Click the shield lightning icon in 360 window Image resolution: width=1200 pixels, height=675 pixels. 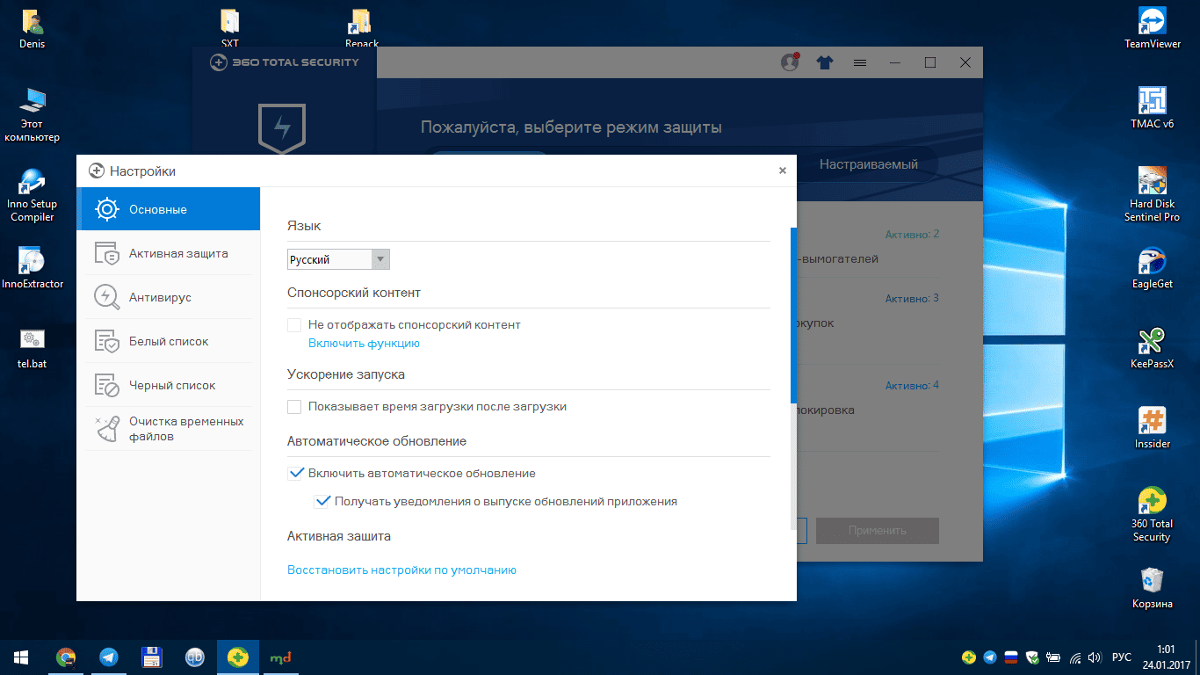pyautogui.click(x=282, y=129)
